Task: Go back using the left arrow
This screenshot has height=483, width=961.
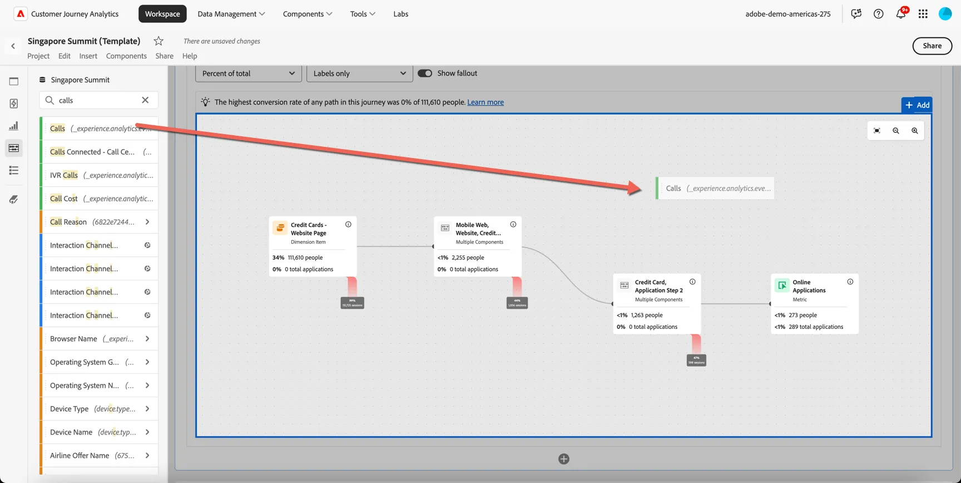Action: click(x=13, y=46)
